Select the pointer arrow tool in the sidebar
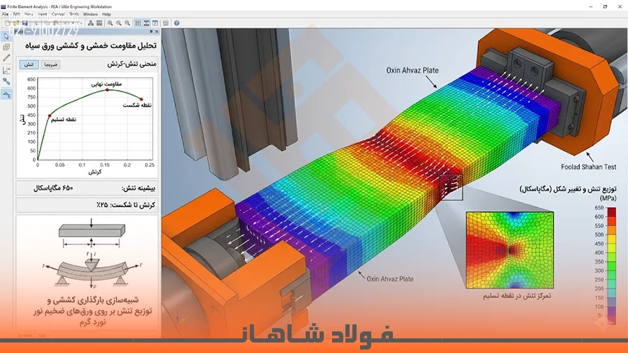628x353 pixels. point(6,36)
